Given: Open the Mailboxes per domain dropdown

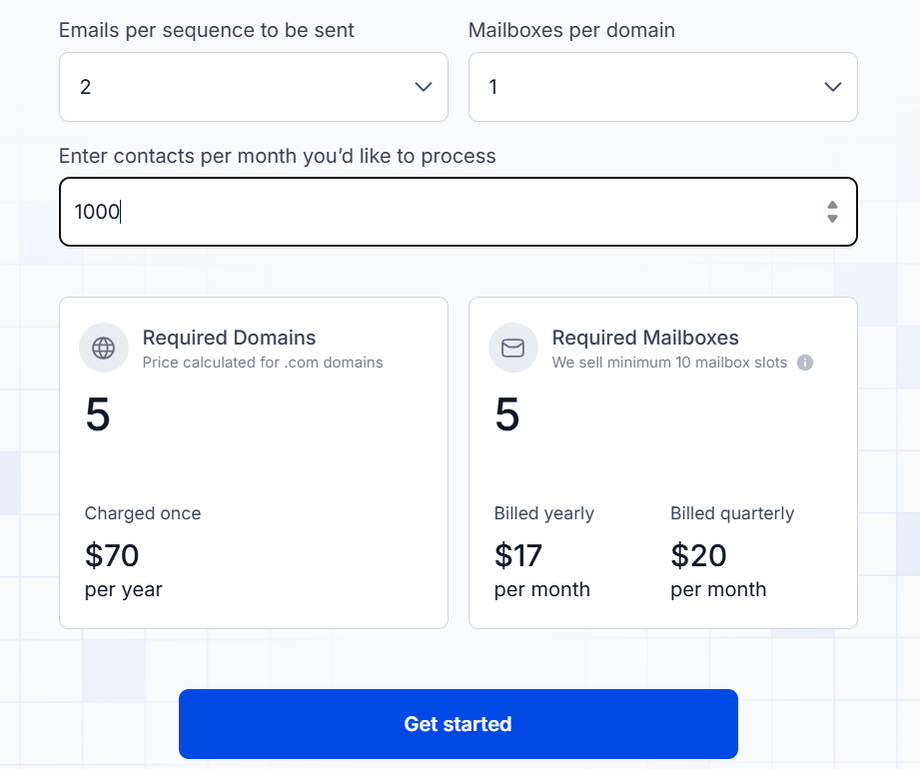Looking at the screenshot, I should click(662, 87).
